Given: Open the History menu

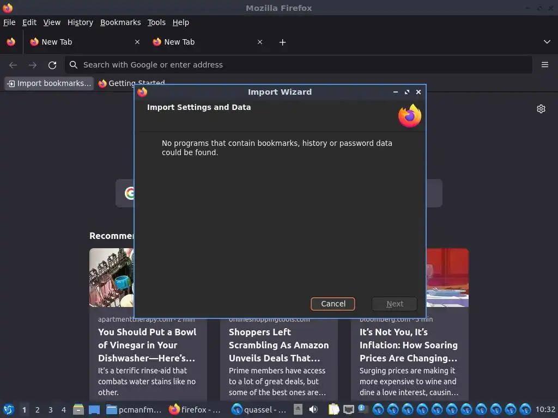Looking at the screenshot, I should [x=80, y=22].
